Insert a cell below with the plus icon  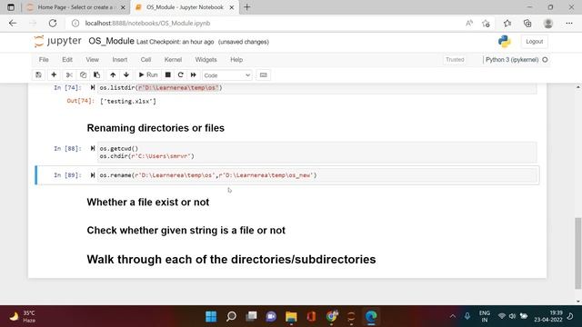(54, 74)
